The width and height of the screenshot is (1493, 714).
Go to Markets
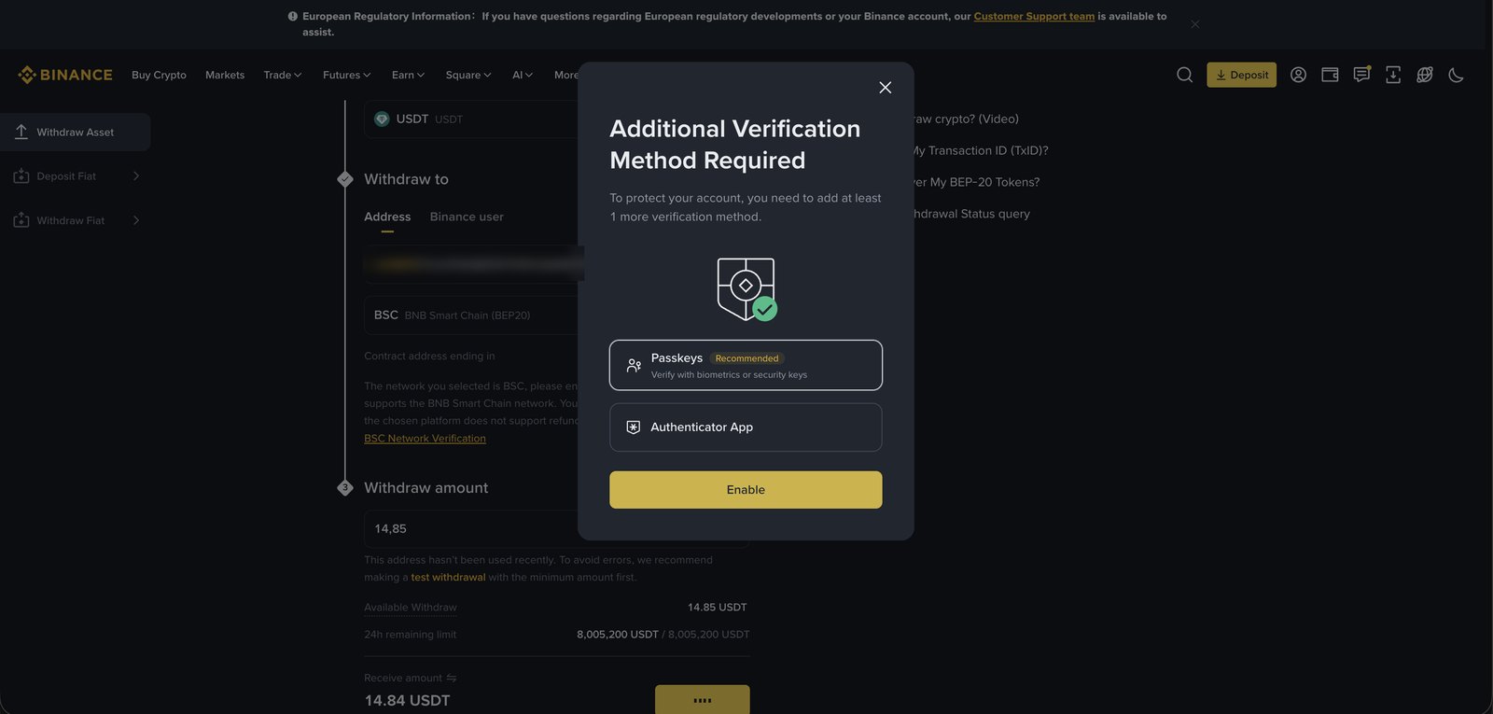(225, 75)
